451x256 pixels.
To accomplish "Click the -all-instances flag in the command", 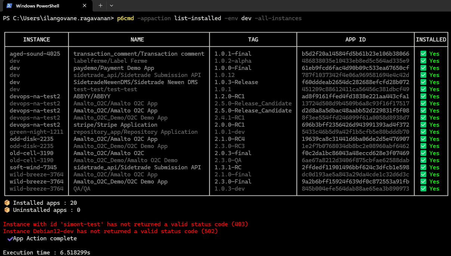I will click(278, 18).
